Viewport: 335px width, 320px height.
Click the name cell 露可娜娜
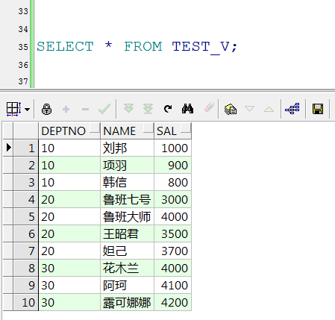tap(127, 302)
